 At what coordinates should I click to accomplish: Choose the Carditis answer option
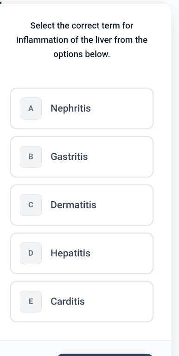click(x=82, y=301)
